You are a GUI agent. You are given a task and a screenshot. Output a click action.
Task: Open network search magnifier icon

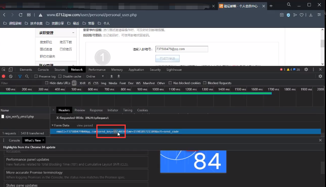pyautogui.click(x=27, y=76)
